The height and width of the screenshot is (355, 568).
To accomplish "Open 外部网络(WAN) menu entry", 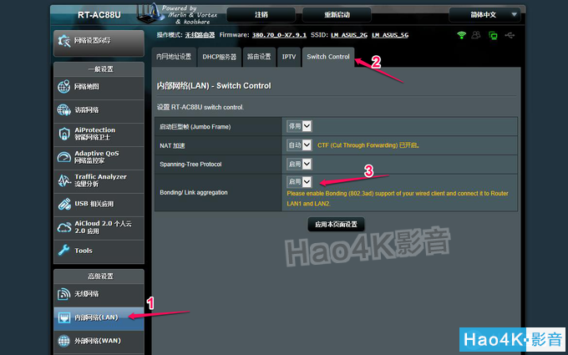I will (x=99, y=342).
